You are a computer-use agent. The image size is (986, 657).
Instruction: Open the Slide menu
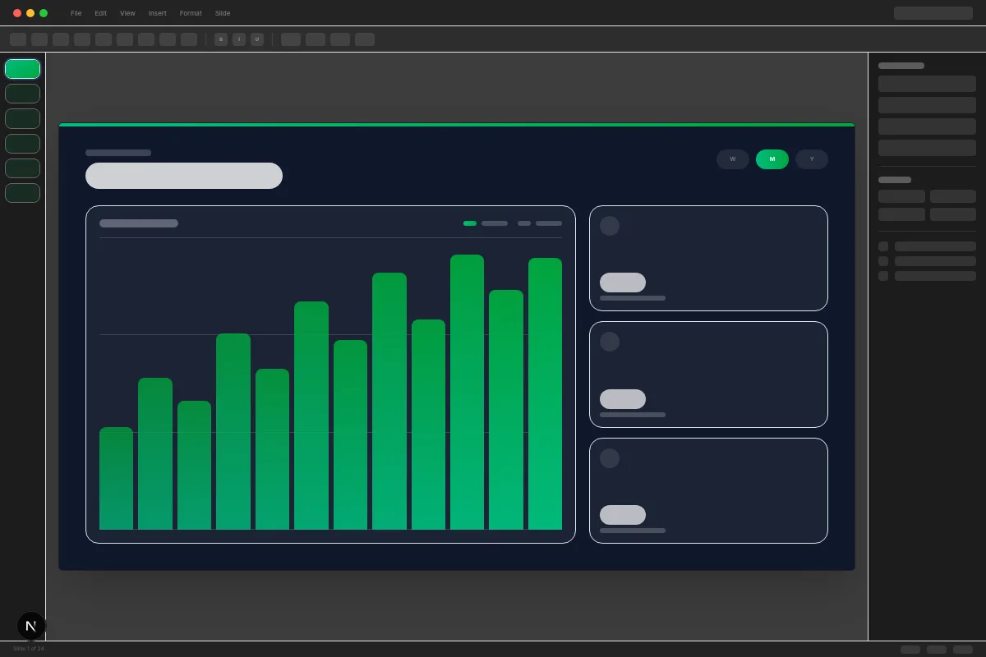pos(223,13)
